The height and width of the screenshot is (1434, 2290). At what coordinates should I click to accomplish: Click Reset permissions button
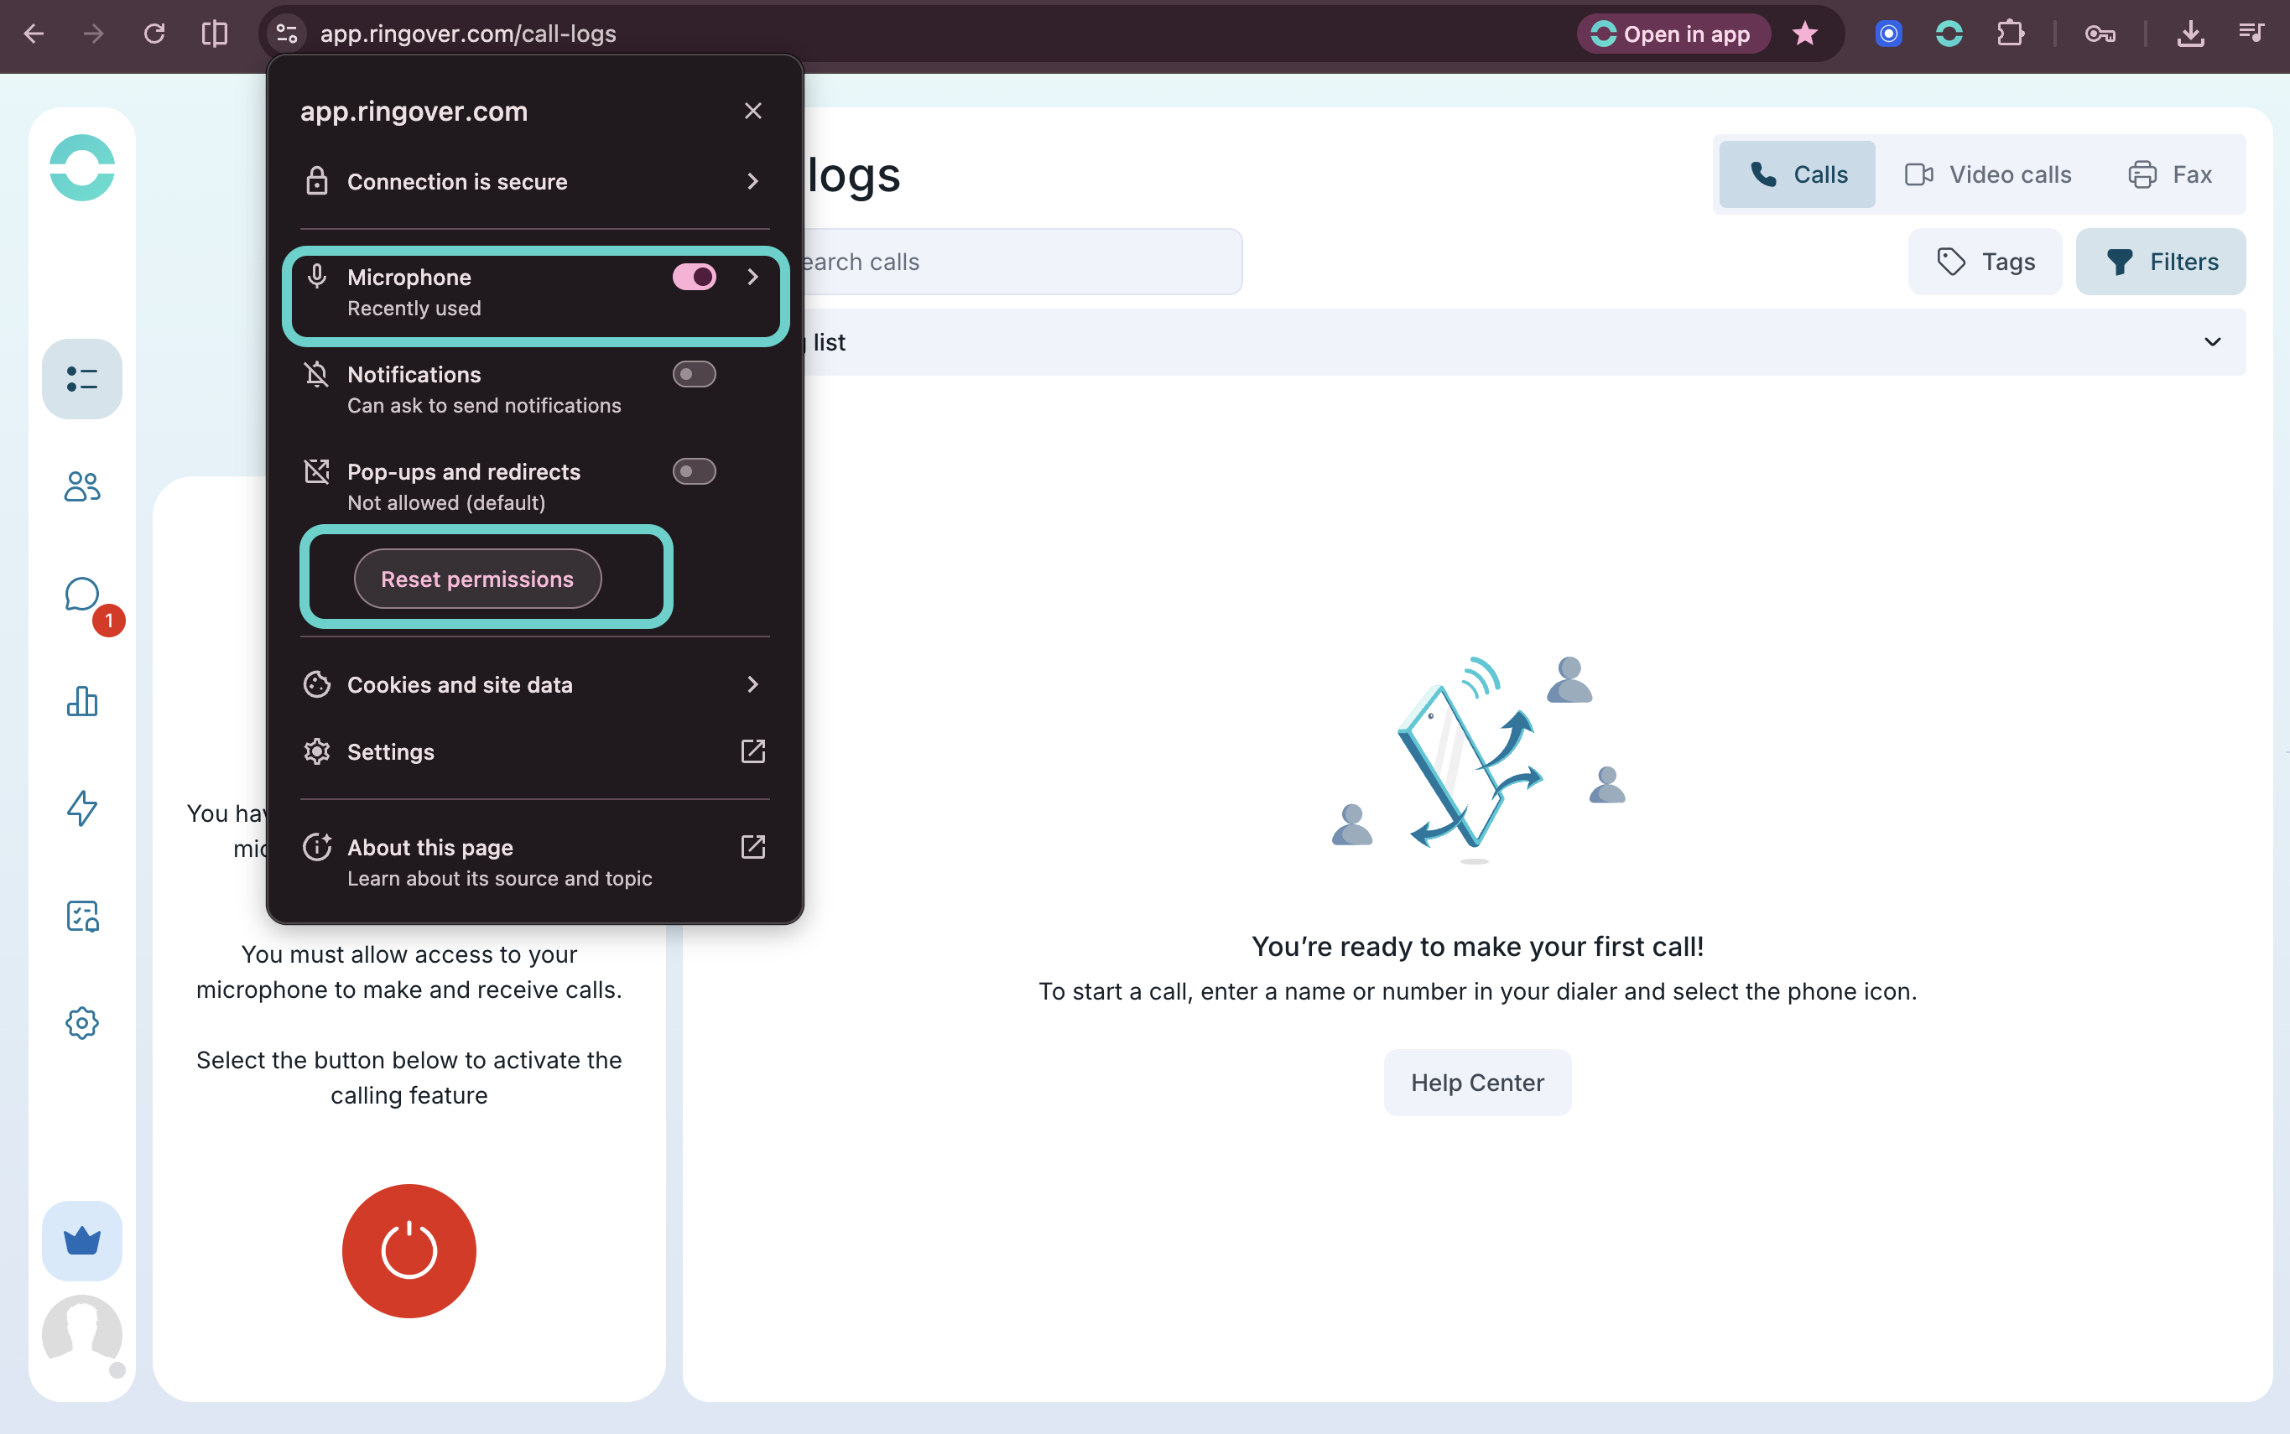(x=477, y=579)
